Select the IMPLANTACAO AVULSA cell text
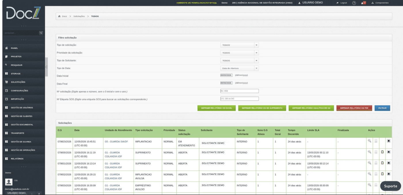The height and width of the screenshot is (195, 403). click(x=143, y=176)
